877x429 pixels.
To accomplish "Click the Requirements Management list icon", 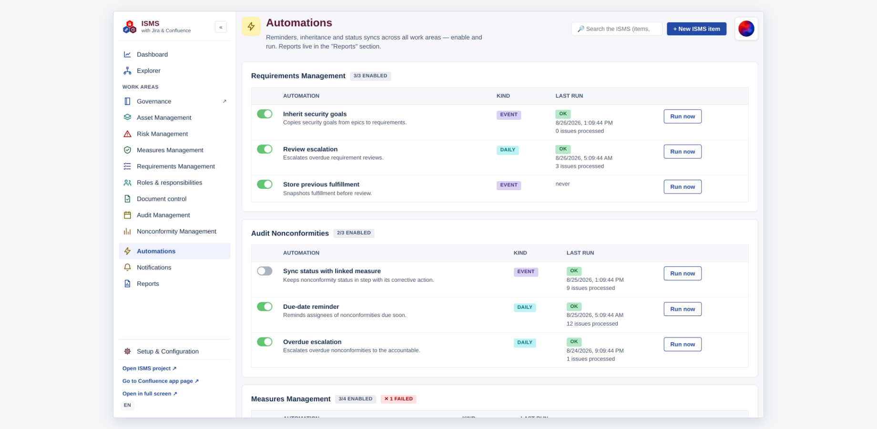I will click(x=127, y=166).
